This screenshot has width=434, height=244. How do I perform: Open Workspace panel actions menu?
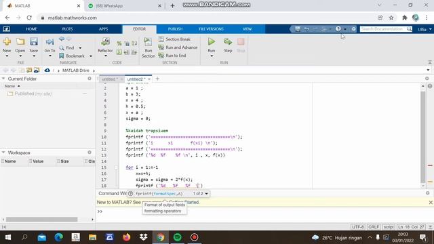click(90, 152)
